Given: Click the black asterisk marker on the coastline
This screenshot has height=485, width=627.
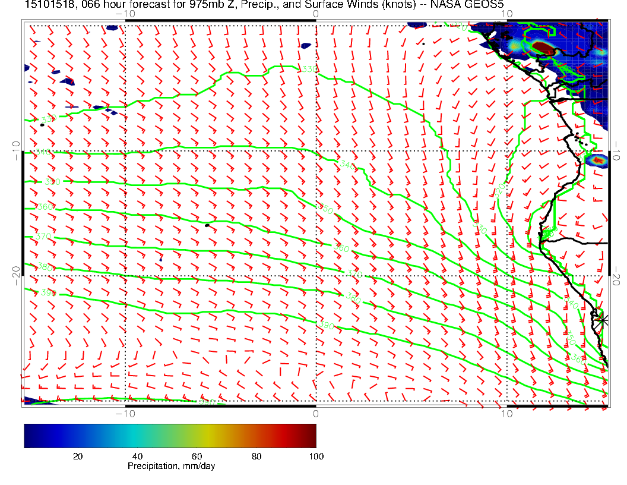Looking at the screenshot, I should [x=603, y=320].
